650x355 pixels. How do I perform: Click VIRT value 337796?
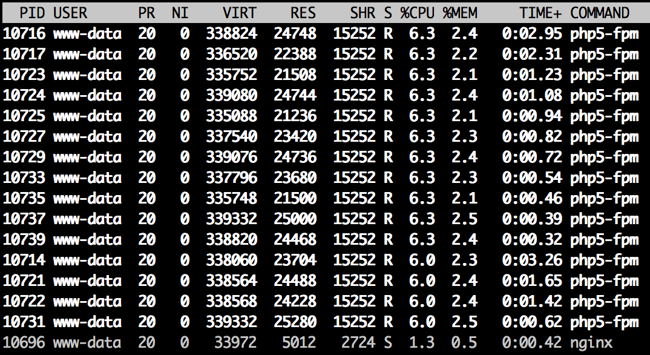pos(231,178)
